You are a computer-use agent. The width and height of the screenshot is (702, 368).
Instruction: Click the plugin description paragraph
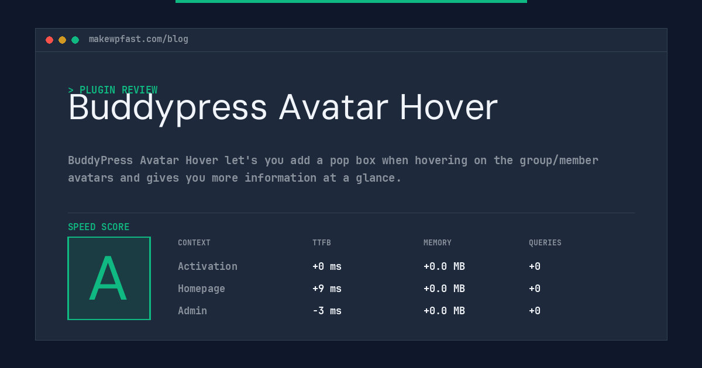pos(333,169)
